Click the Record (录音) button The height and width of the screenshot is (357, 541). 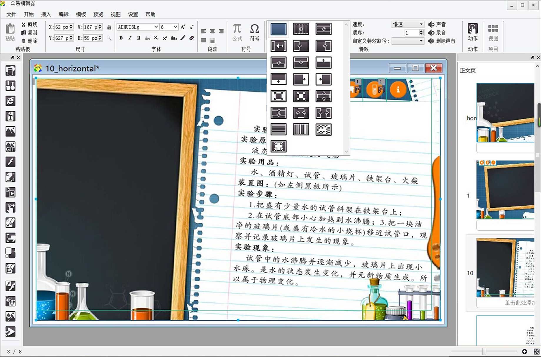coord(437,33)
